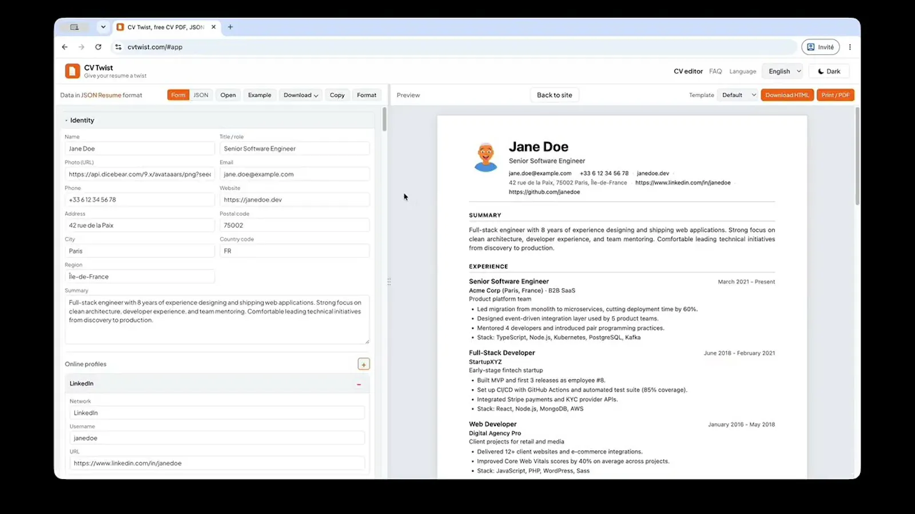The height and width of the screenshot is (514, 915).
Task: Click the Copy button
Action: 337,95
